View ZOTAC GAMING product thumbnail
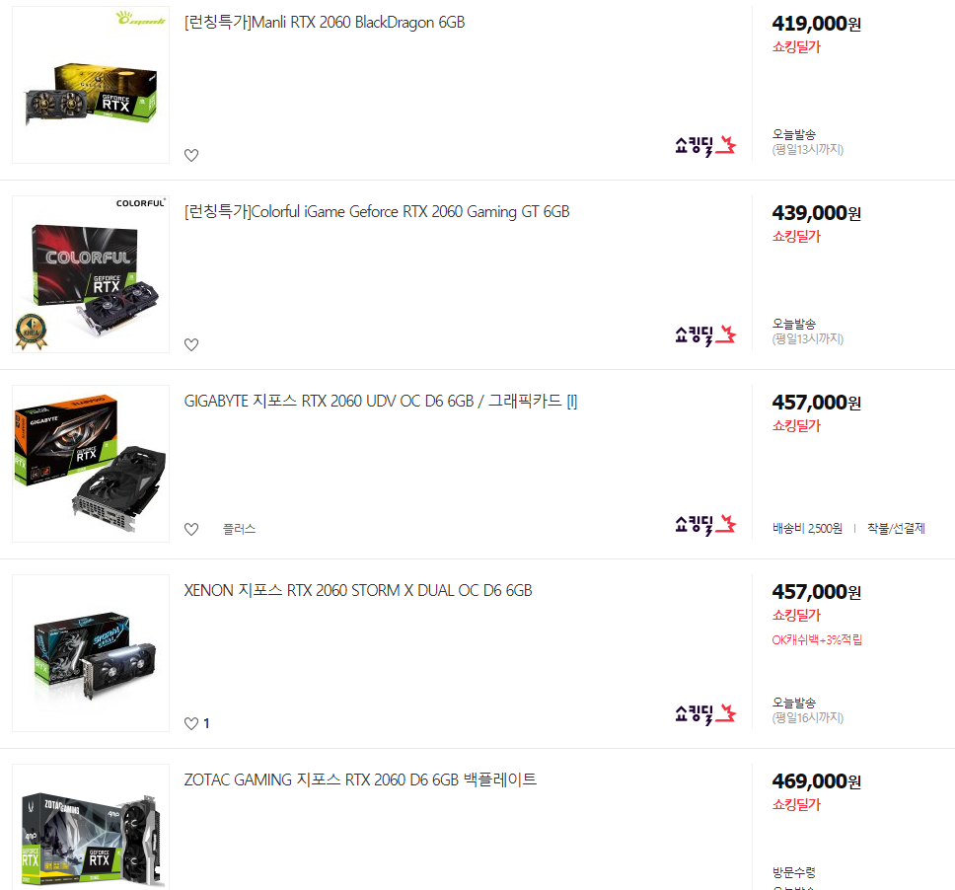The width and height of the screenshot is (955, 890). (x=91, y=827)
